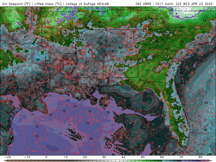216x162 pixels.
Task: Click the "50" colorbar tick label
Action: click(143, 157)
